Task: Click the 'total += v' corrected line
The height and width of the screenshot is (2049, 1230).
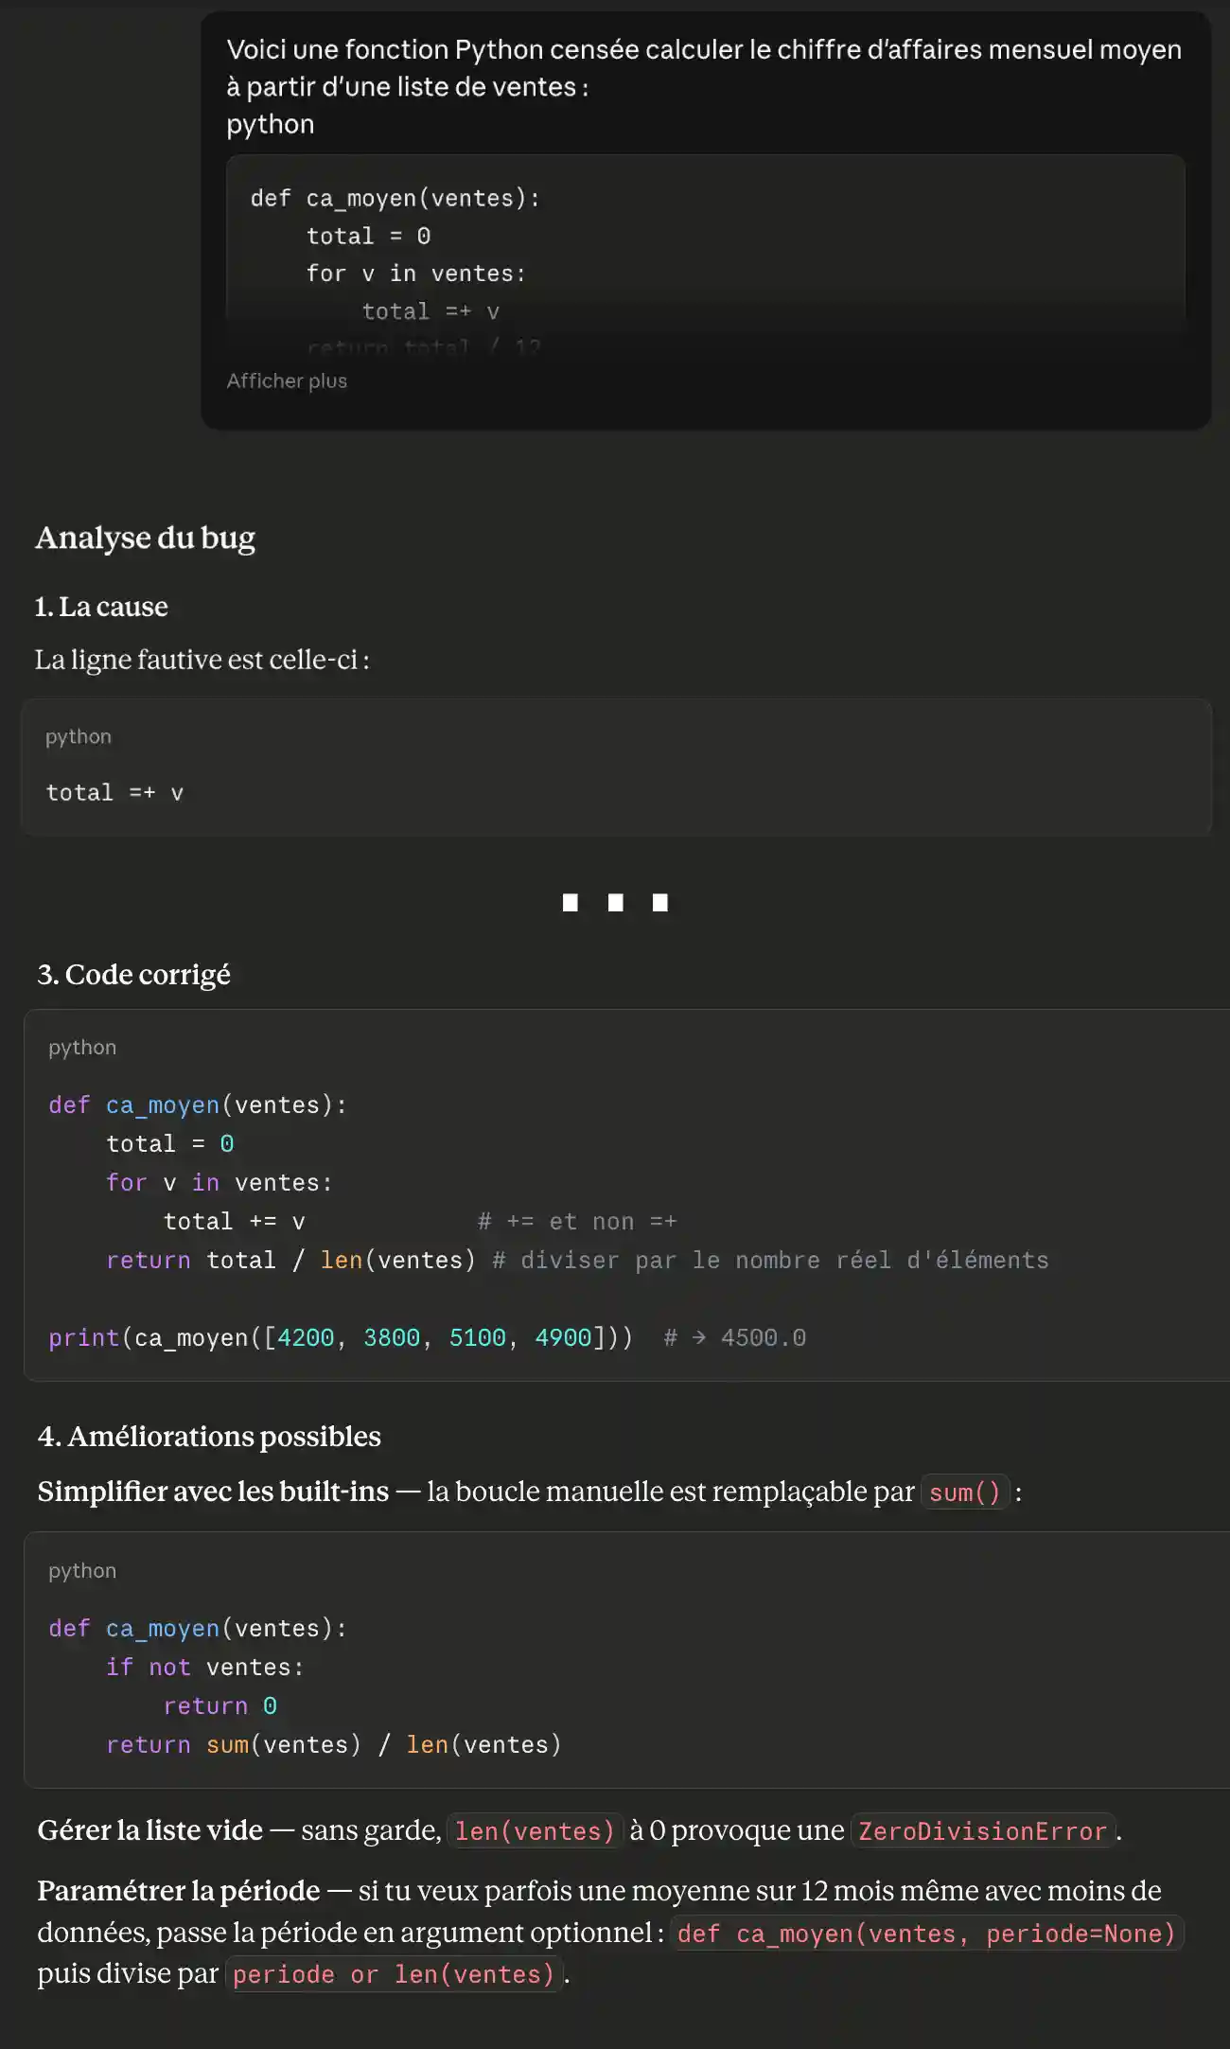Action: (x=234, y=1222)
